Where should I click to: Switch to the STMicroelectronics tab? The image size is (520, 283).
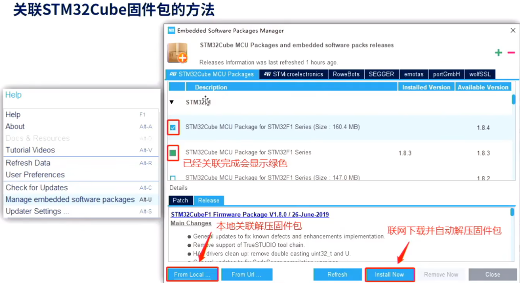pyautogui.click(x=294, y=74)
